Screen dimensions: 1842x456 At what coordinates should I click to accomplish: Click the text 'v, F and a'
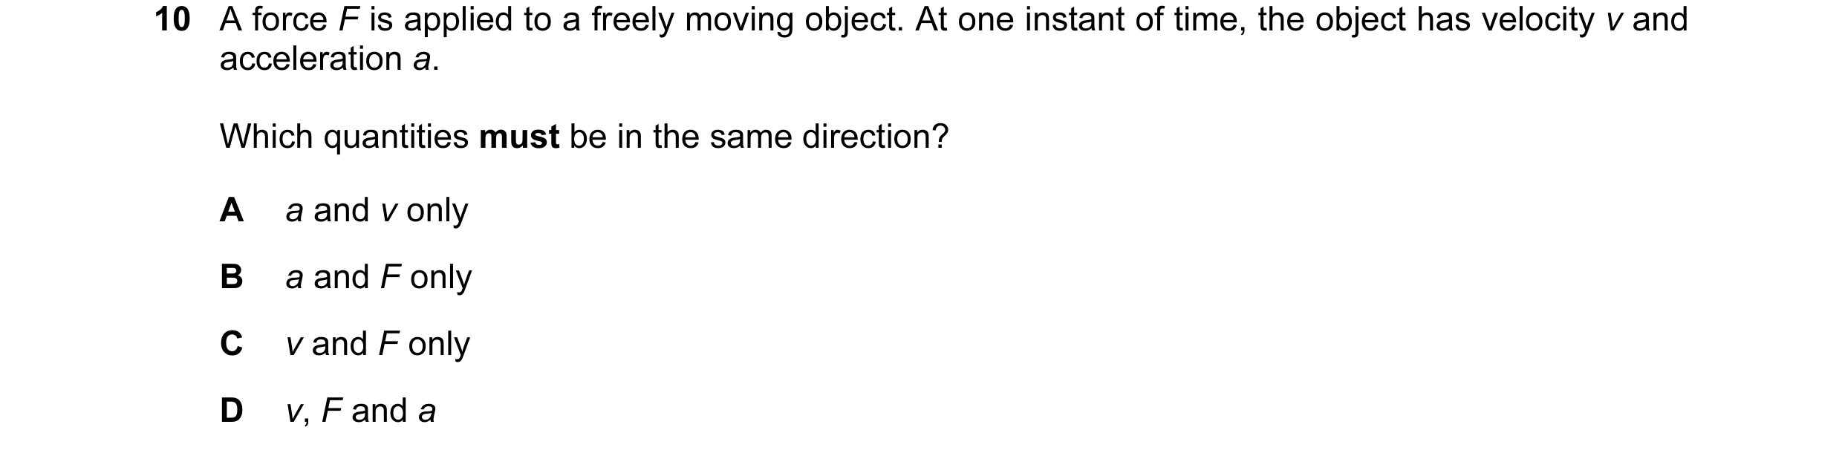pos(361,411)
